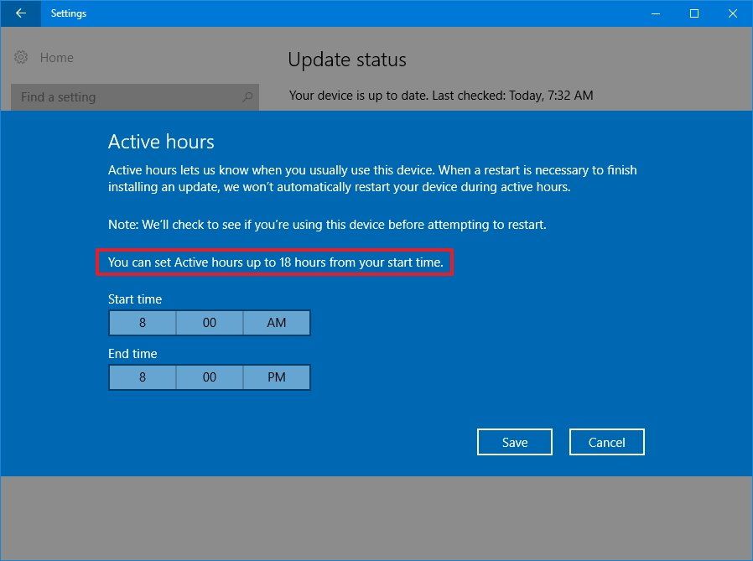
Task: Open the Start time minutes selector
Action: 209,323
